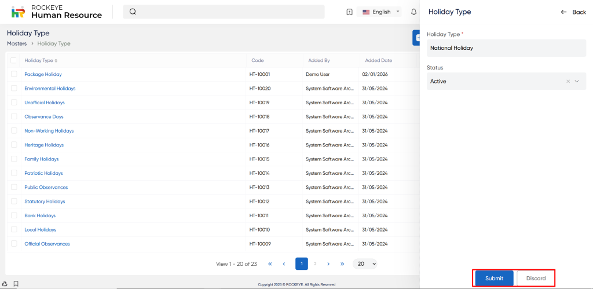Click the Holiday Type text field

506,48
